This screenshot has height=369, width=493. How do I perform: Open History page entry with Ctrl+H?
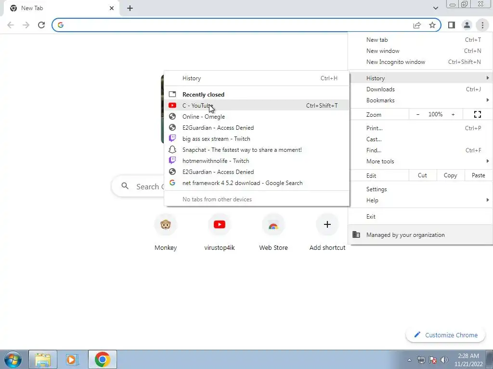[x=257, y=78]
